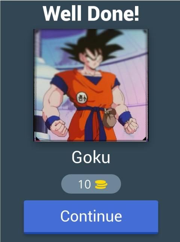Tap Goku's face in the picture
This screenshot has width=180, height=242.
click(93, 59)
